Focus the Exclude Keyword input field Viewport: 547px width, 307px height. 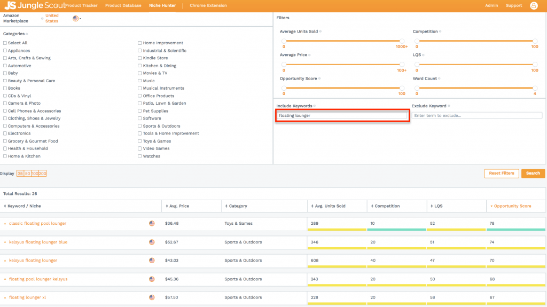(x=477, y=115)
